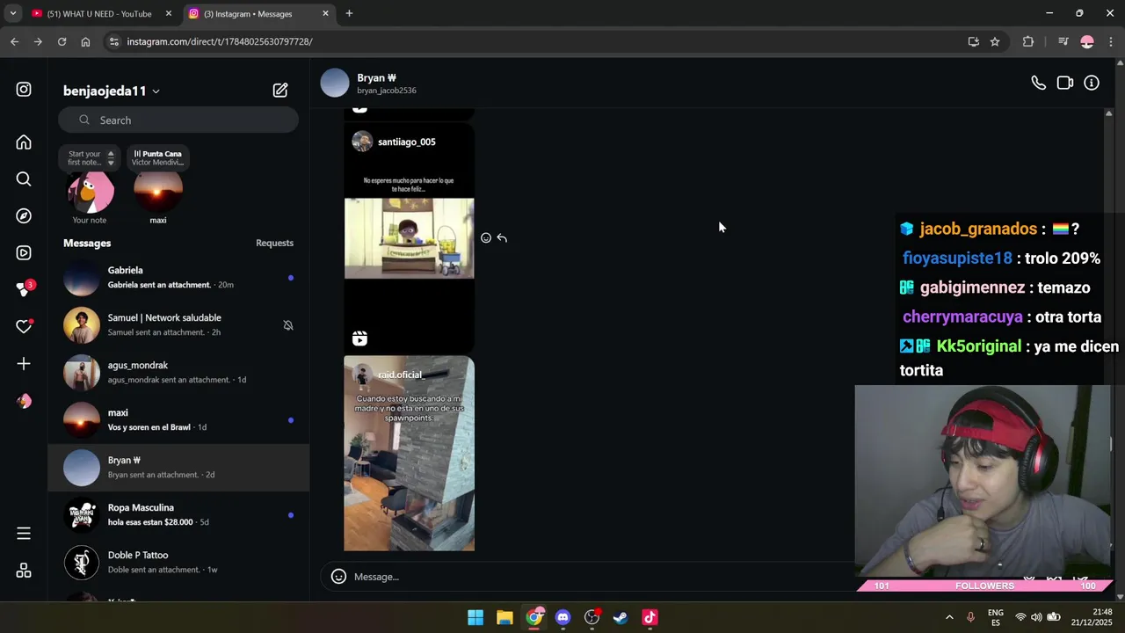Open agus_mondrak conversation

[178, 373]
